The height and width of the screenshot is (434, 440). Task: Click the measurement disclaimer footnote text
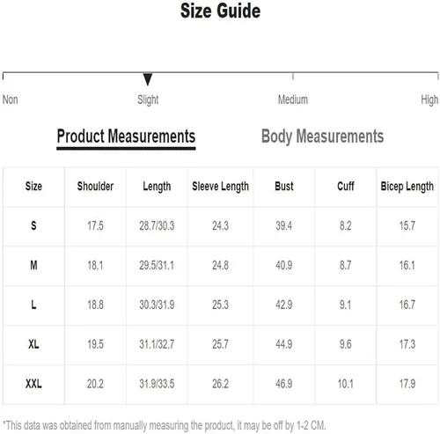[165, 425]
